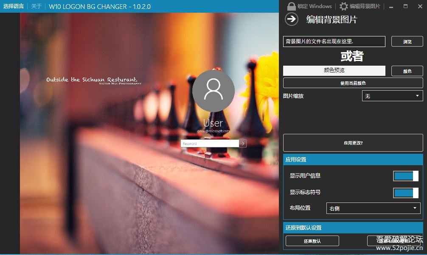Open the 选择语言 menu
Image resolution: width=427 pixels, height=255 pixels.
13,6
